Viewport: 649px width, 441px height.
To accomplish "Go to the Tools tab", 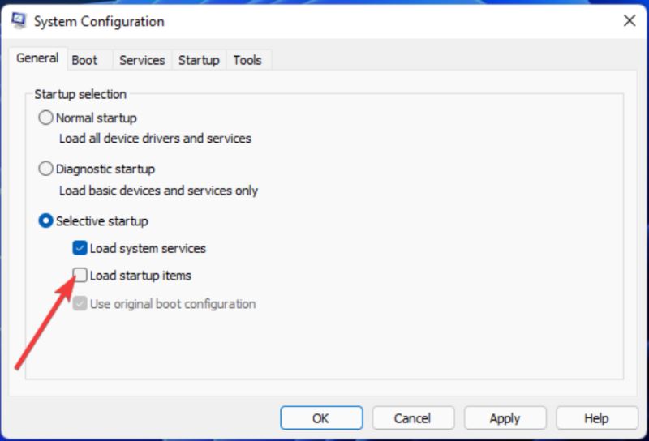I will click(247, 61).
